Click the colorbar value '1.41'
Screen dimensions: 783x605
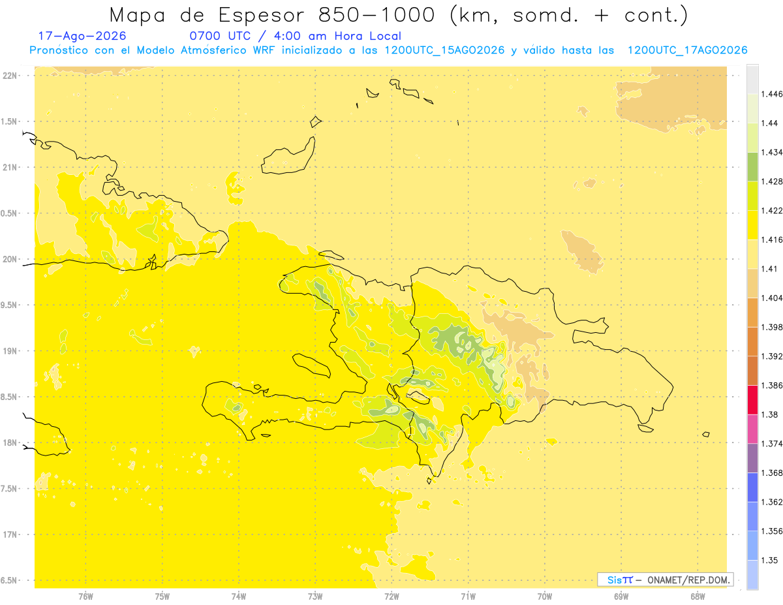tap(769, 269)
